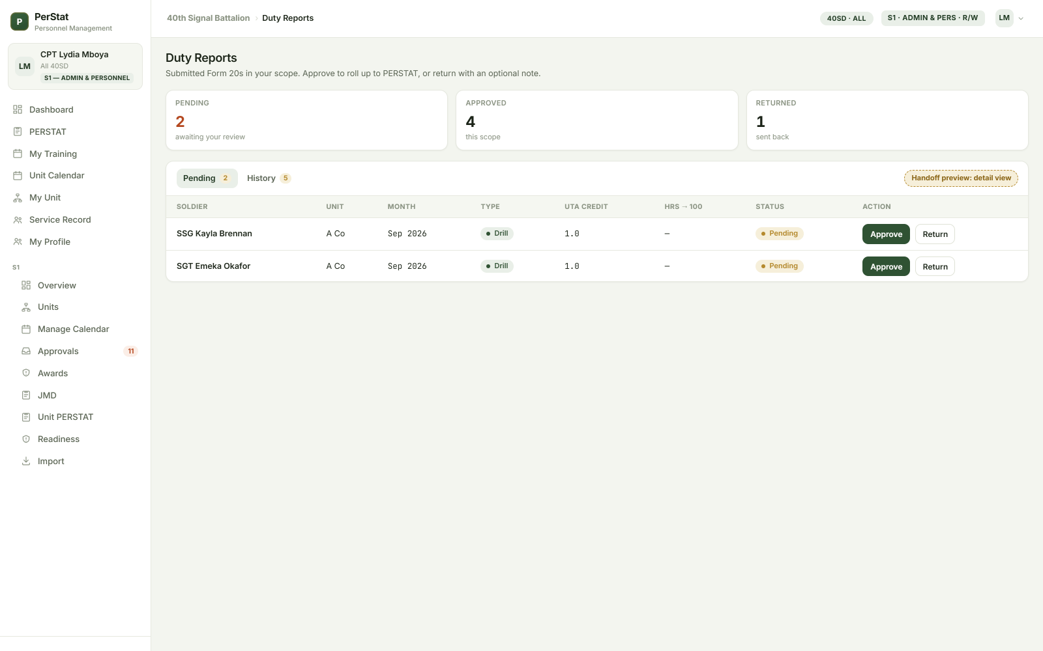The image size is (1043, 651).
Task: Click the Readiness shield icon
Action: coord(26,439)
